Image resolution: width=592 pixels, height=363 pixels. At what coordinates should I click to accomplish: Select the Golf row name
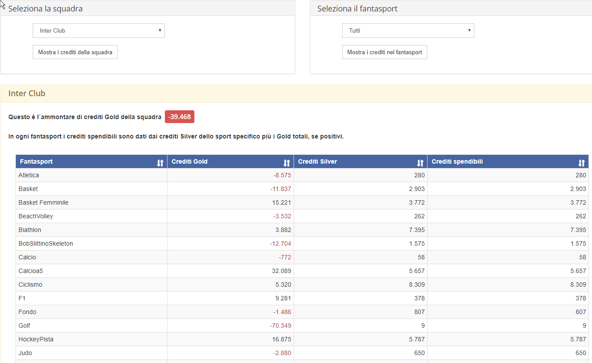coord(24,326)
